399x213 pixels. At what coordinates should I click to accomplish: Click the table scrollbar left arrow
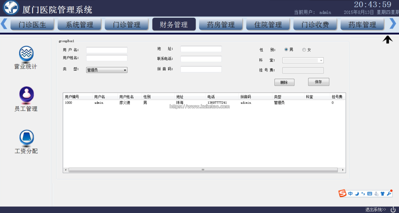click(x=66, y=170)
